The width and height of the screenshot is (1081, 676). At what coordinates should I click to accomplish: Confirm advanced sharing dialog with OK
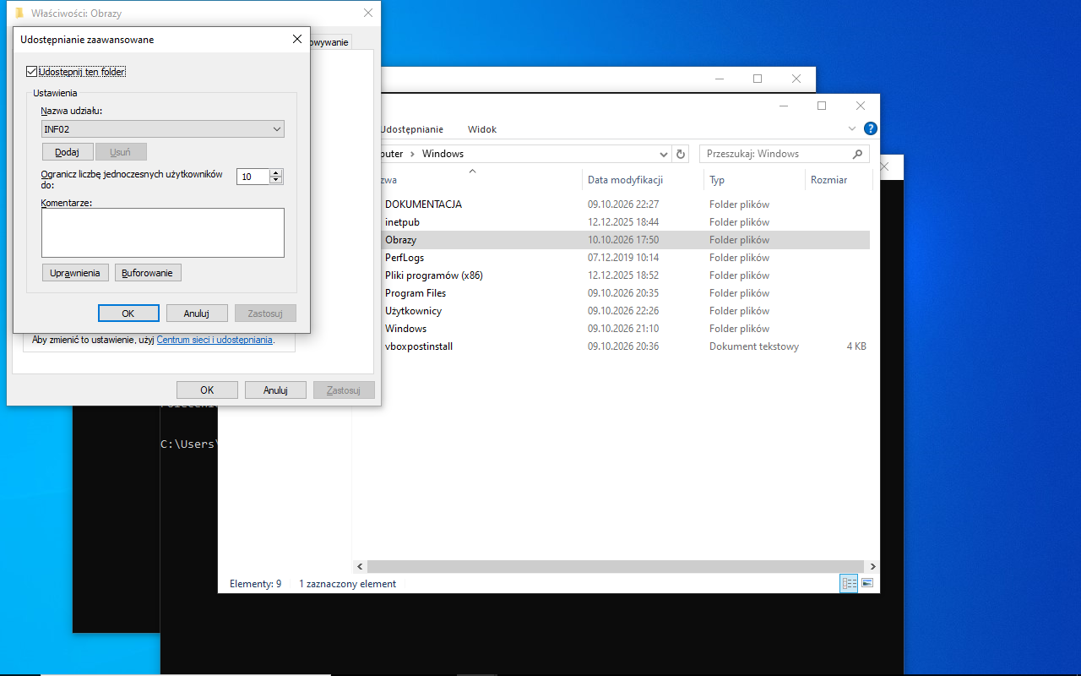[x=128, y=313]
